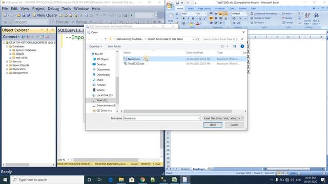Click the File name input field
Viewport: 328px width, 184px height.
pyautogui.click(x=160, y=118)
